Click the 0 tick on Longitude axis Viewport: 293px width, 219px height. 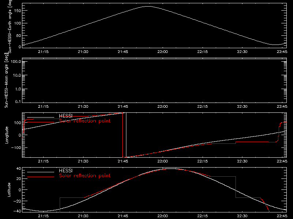point(20,135)
